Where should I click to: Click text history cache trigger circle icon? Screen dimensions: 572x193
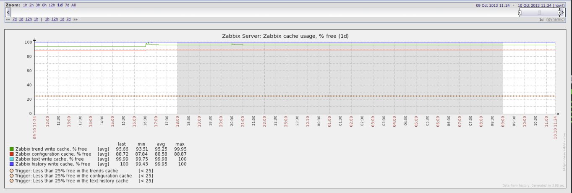[x=11, y=181]
